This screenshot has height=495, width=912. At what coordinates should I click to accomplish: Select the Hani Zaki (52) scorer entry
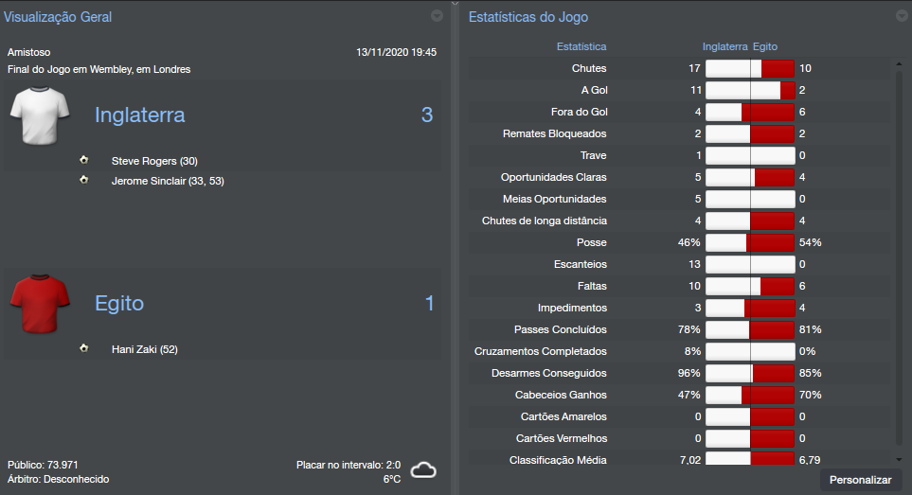[144, 349]
